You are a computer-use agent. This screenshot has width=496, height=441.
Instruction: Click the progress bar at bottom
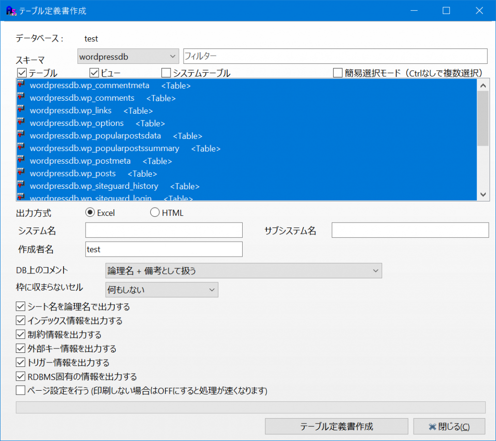pos(250,407)
